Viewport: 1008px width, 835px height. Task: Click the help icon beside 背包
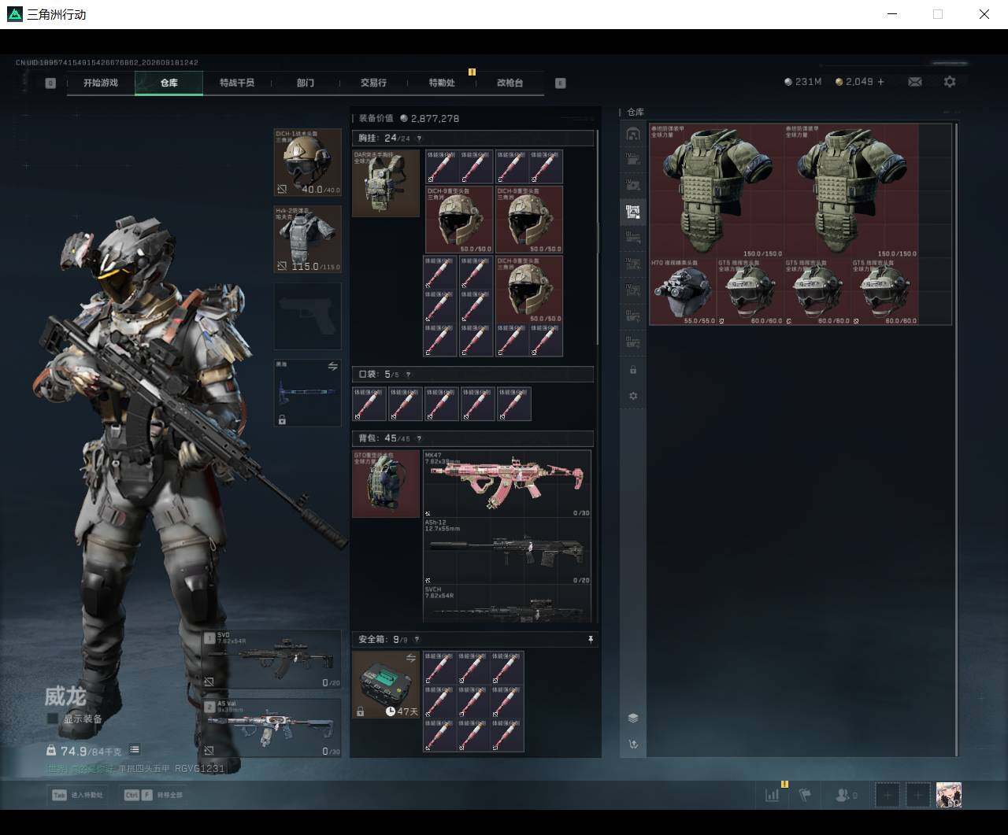[419, 438]
